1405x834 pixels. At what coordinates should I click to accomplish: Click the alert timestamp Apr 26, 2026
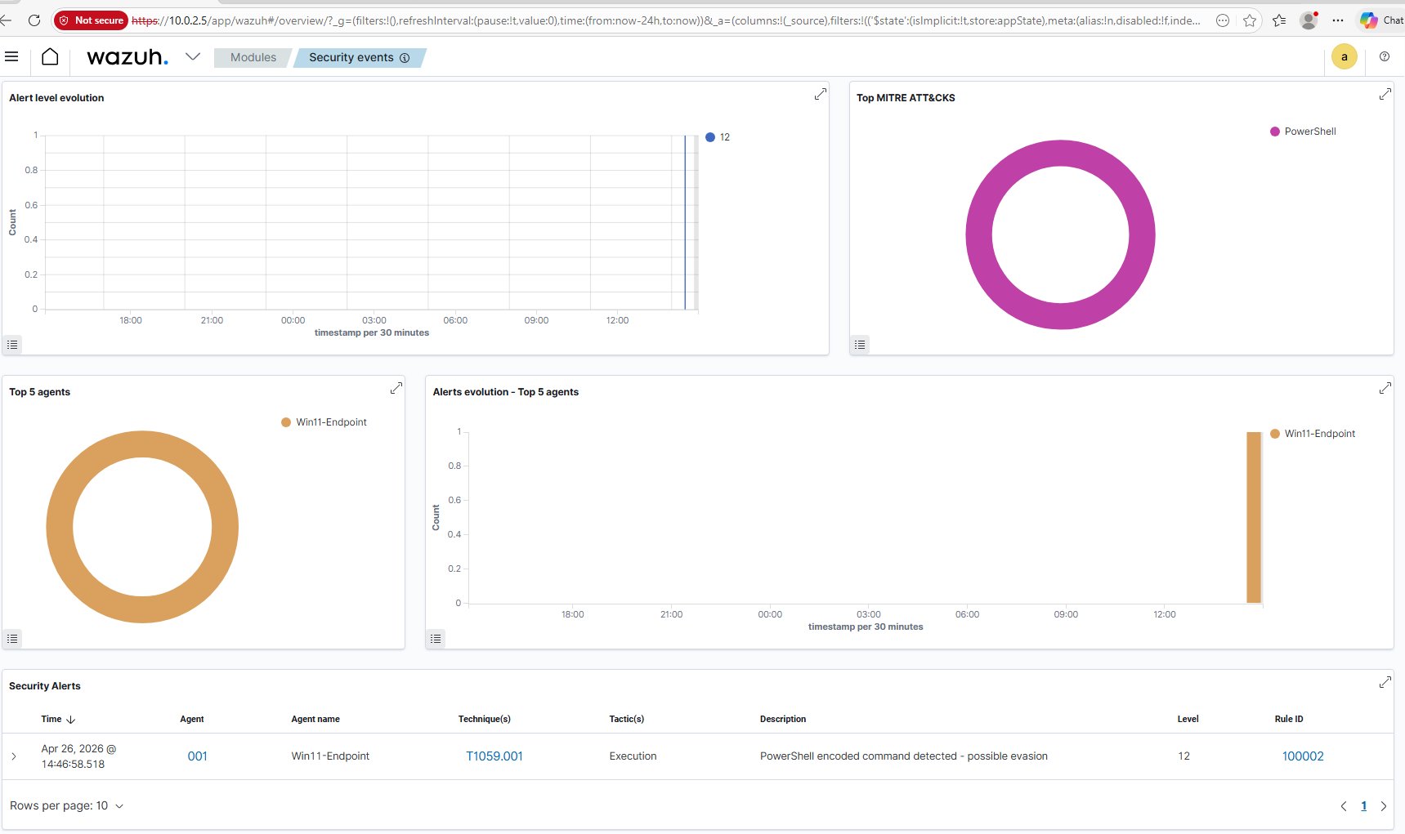pos(78,756)
